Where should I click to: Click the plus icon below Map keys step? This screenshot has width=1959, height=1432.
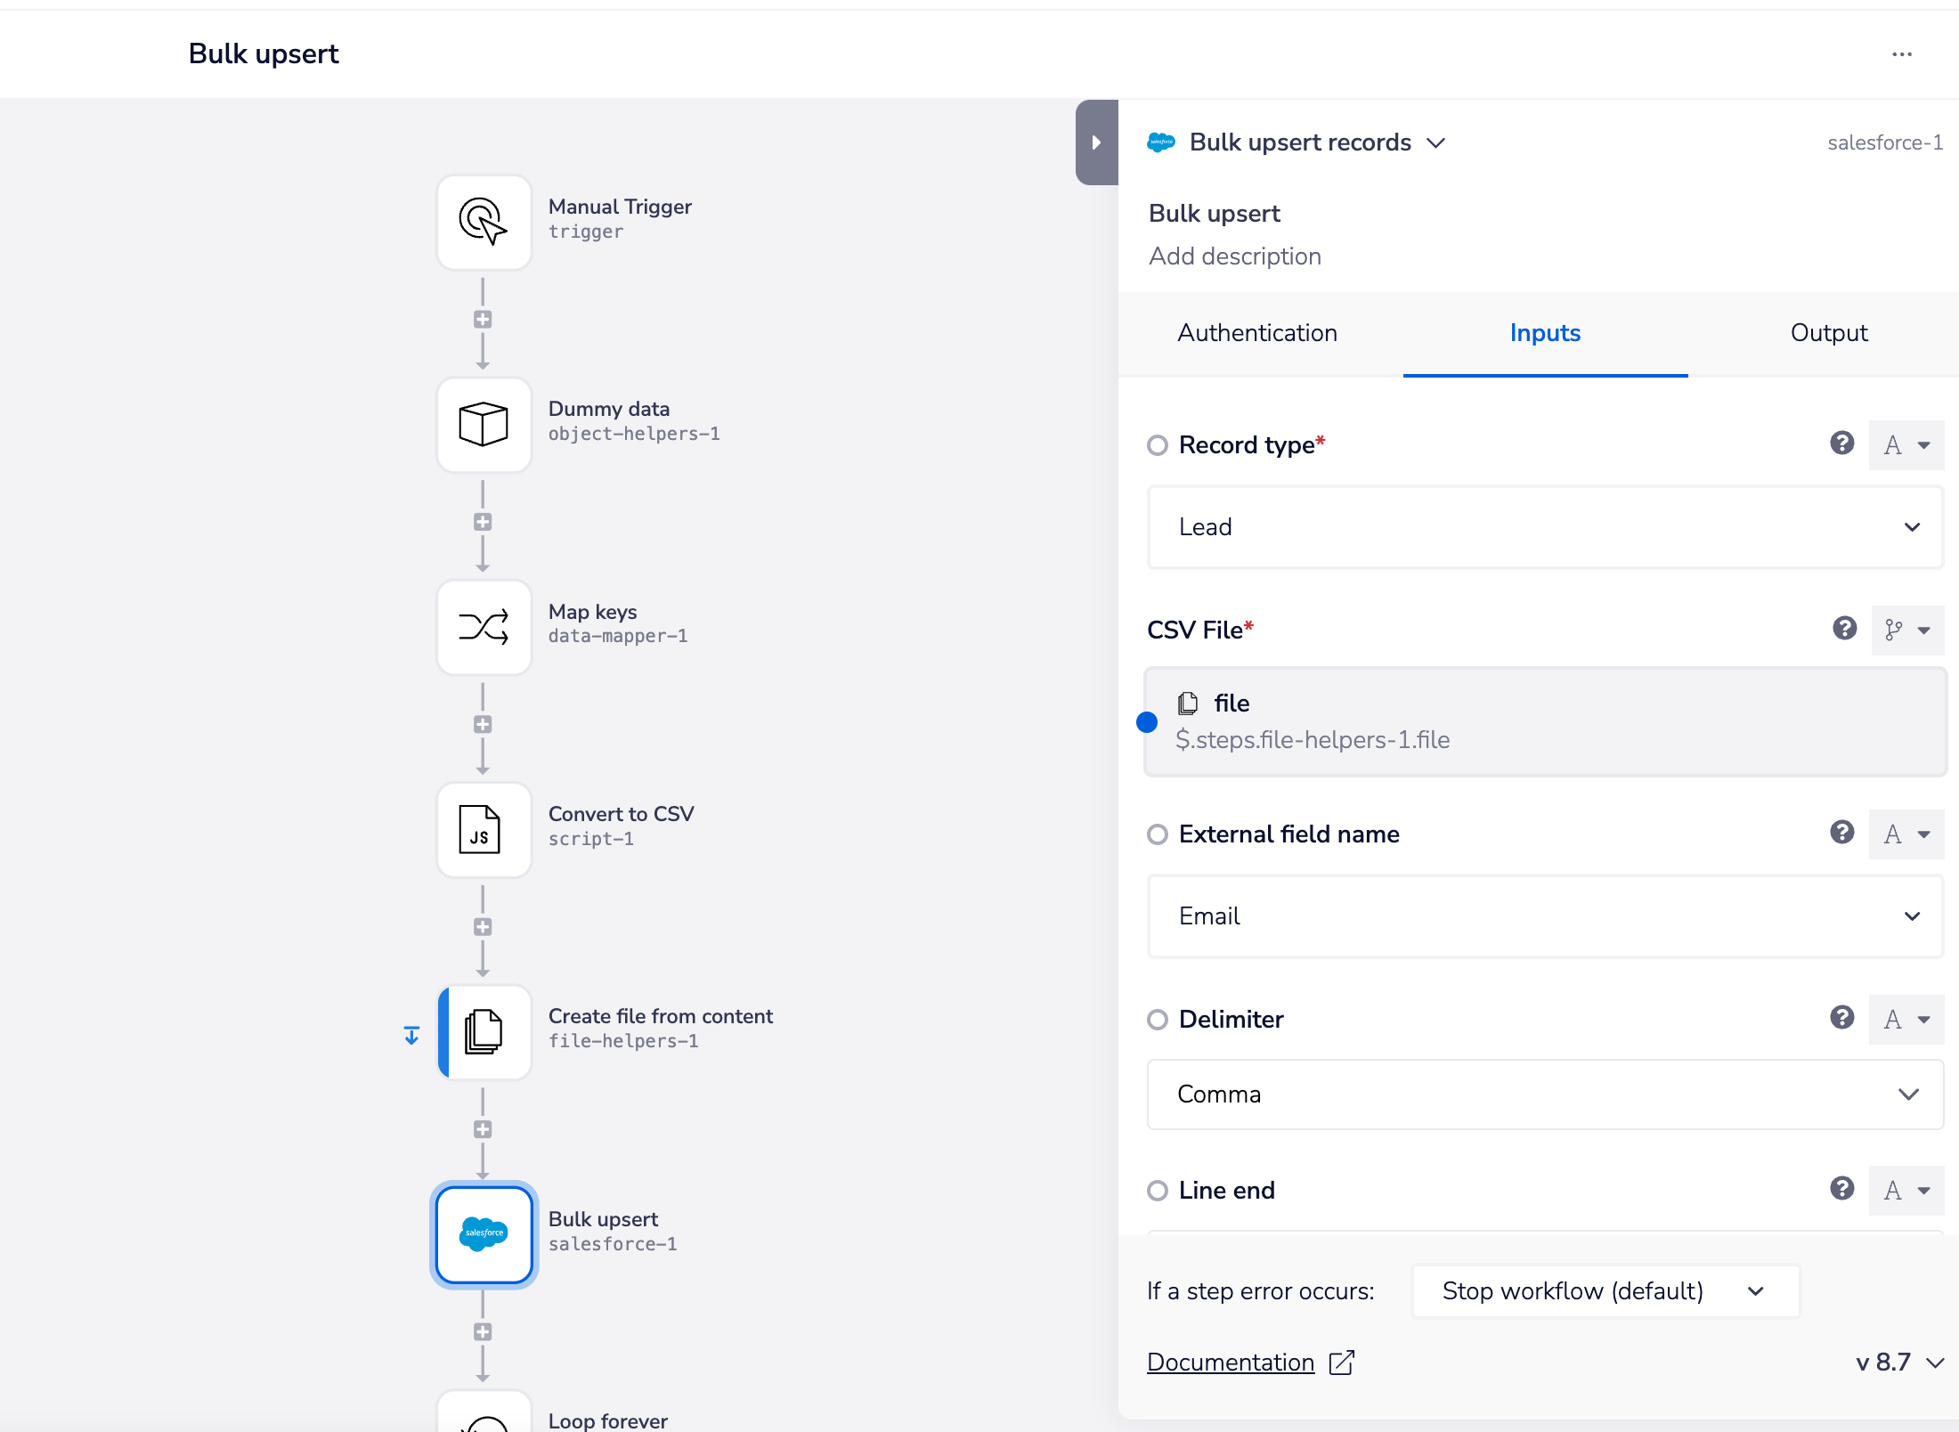[x=484, y=724]
